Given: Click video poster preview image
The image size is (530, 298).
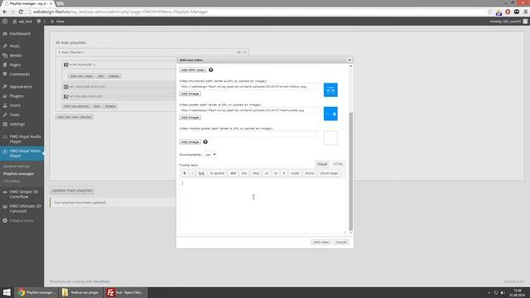Looking at the screenshot, I should [x=330, y=114].
